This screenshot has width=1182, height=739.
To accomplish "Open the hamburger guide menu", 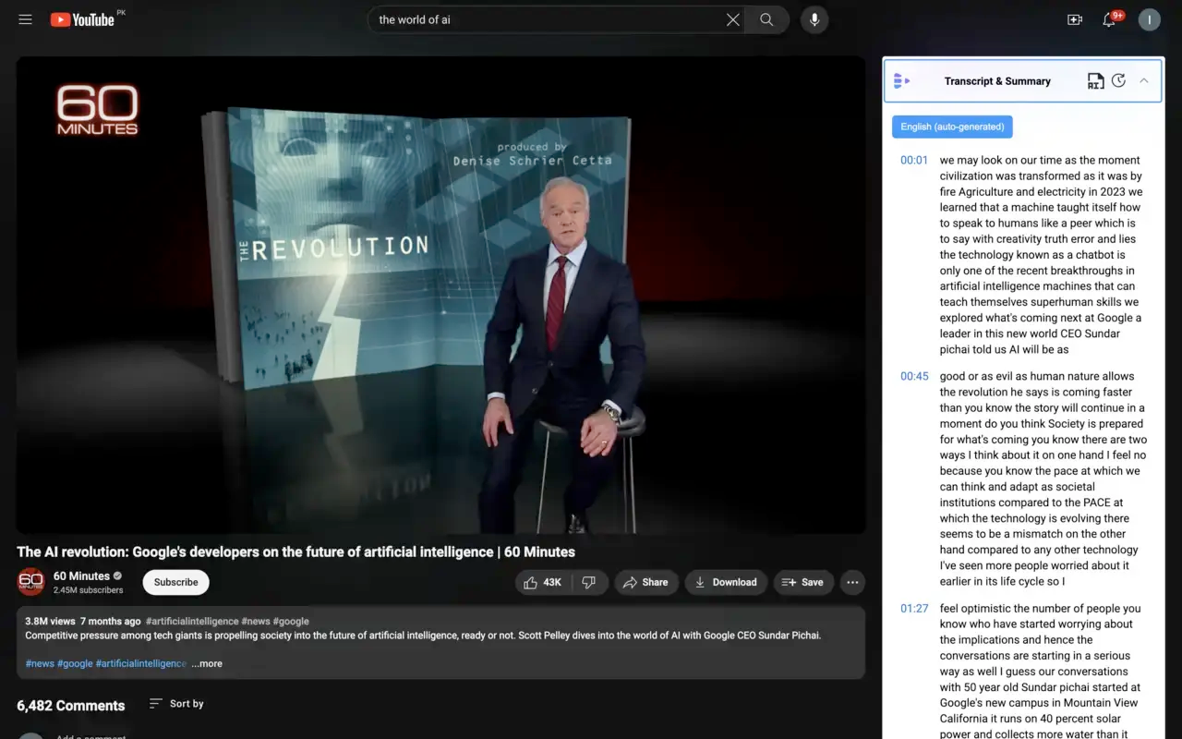I will click(x=25, y=19).
